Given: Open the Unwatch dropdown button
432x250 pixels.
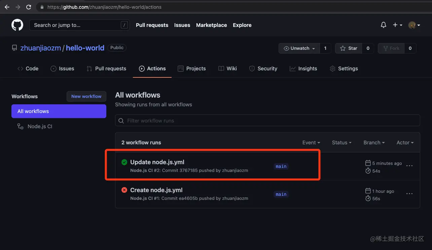Looking at the screenshot, I should tap(299, 48).
